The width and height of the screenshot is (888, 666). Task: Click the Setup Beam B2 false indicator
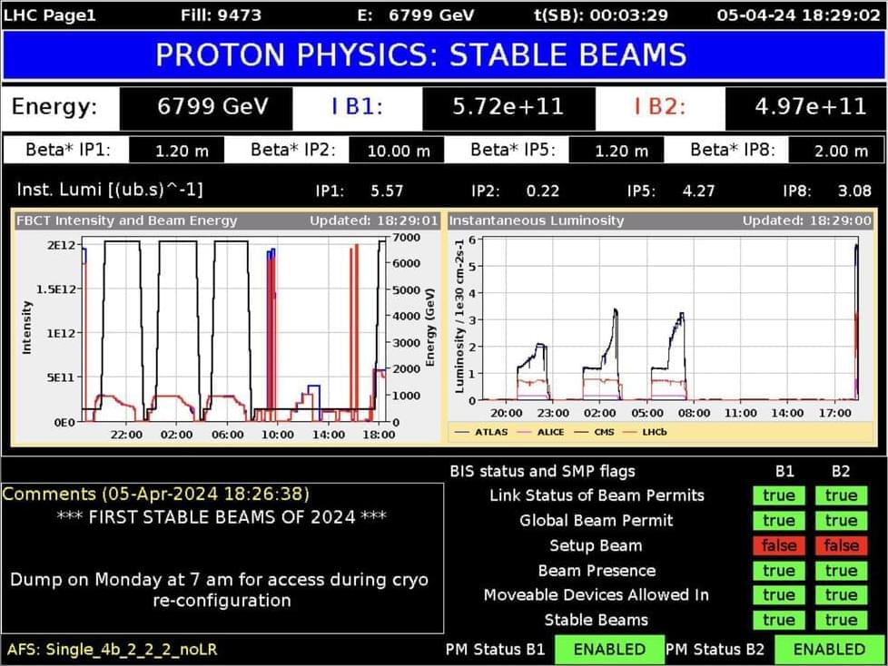(x=841, y=545)
